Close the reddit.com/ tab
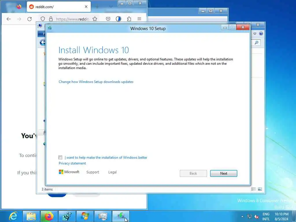Viewport: 296px width, 222px height. point(86,7)
